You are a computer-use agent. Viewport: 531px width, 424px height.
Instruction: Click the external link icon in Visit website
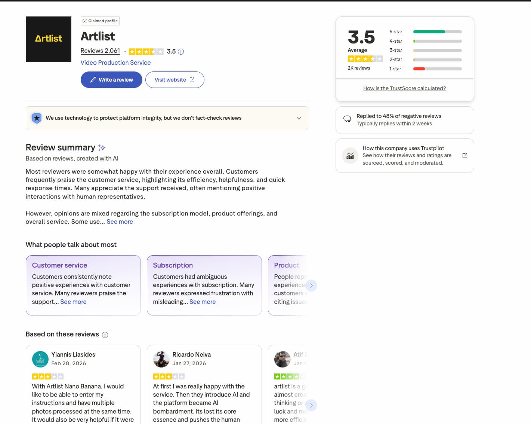[192, 79]
